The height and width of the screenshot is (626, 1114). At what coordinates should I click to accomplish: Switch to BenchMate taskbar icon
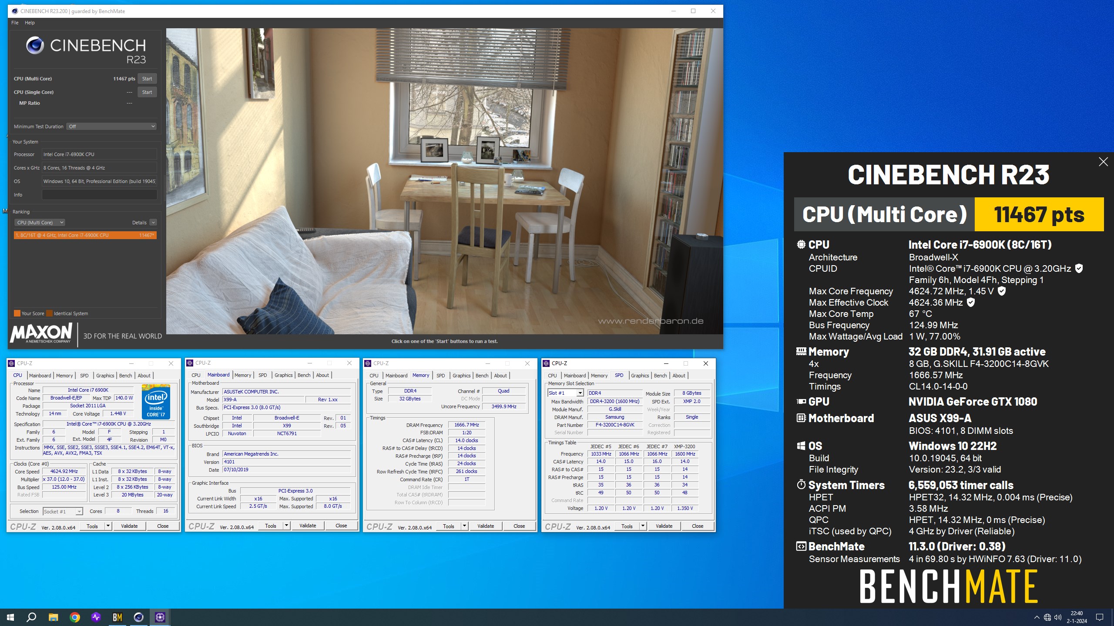tap(117, 617)
